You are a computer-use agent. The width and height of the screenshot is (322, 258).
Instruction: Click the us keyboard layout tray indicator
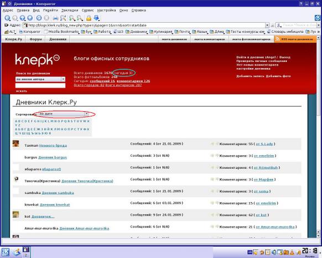click(250, 252)
